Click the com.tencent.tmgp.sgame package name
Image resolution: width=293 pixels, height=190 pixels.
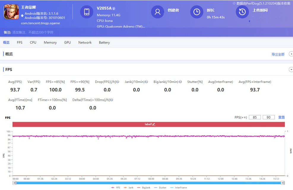tap(40, 23)
